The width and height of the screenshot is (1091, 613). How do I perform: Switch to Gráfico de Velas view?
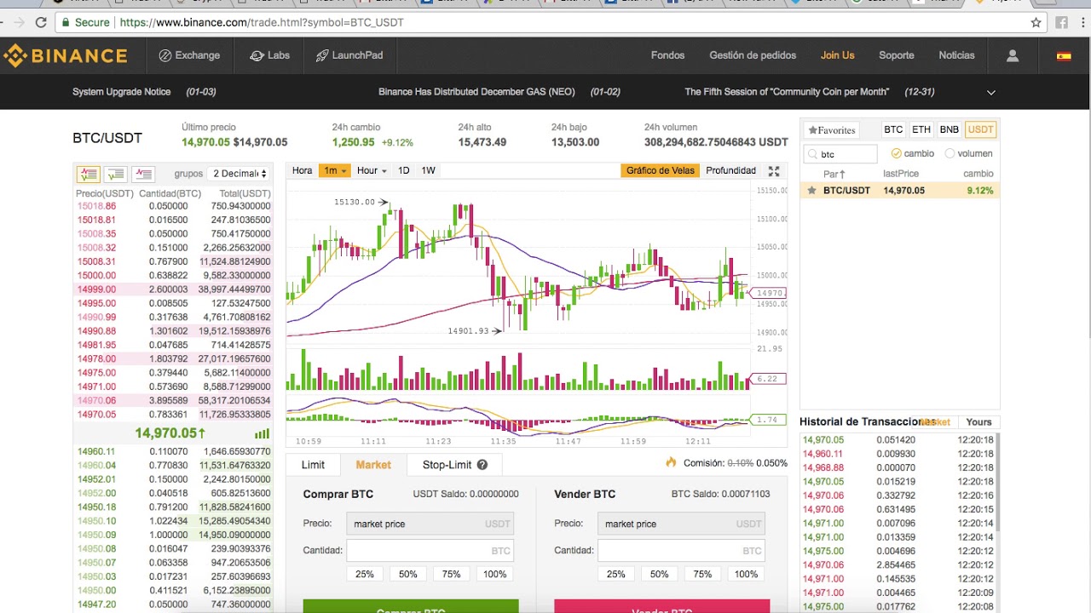(x=660, y=170)
